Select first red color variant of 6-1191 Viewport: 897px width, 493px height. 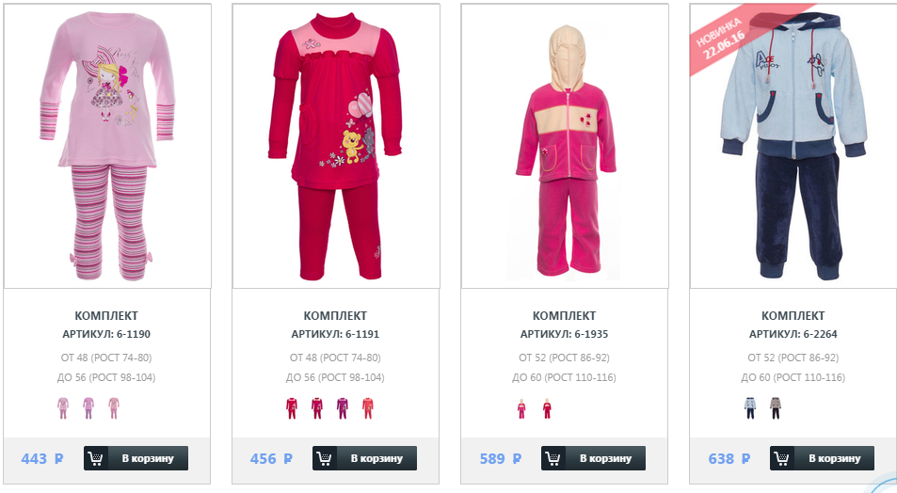[x=292, y=407]
